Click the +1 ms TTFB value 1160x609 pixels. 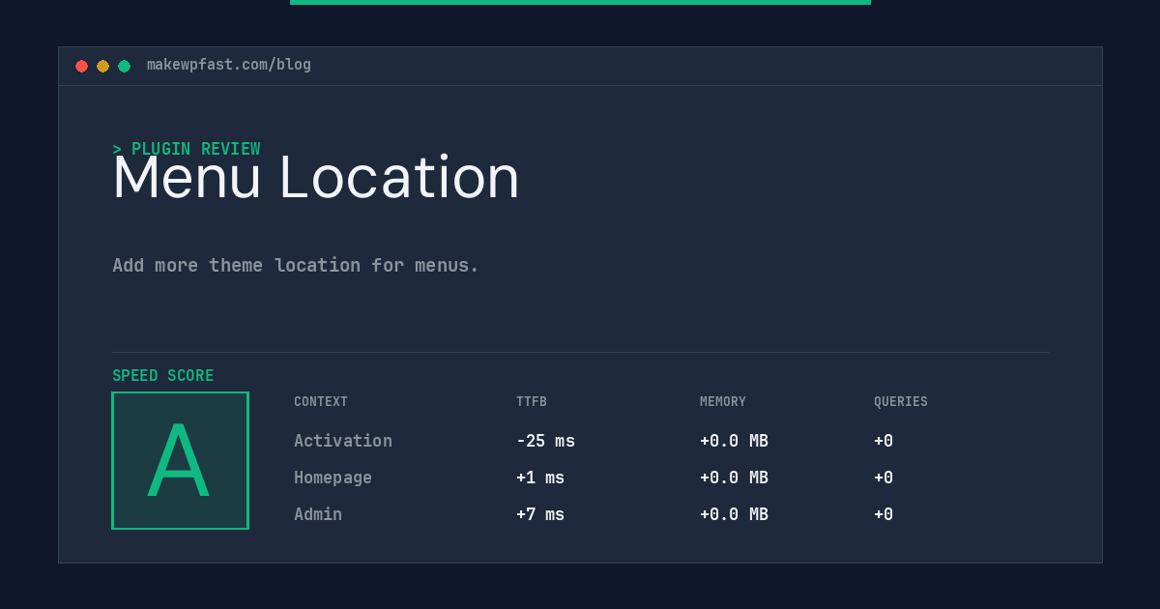point(540,478)
